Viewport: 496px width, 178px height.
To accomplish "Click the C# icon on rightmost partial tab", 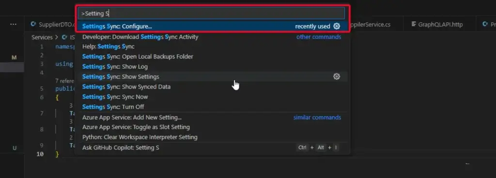I will pyautogui.click(x=485, y=24).
